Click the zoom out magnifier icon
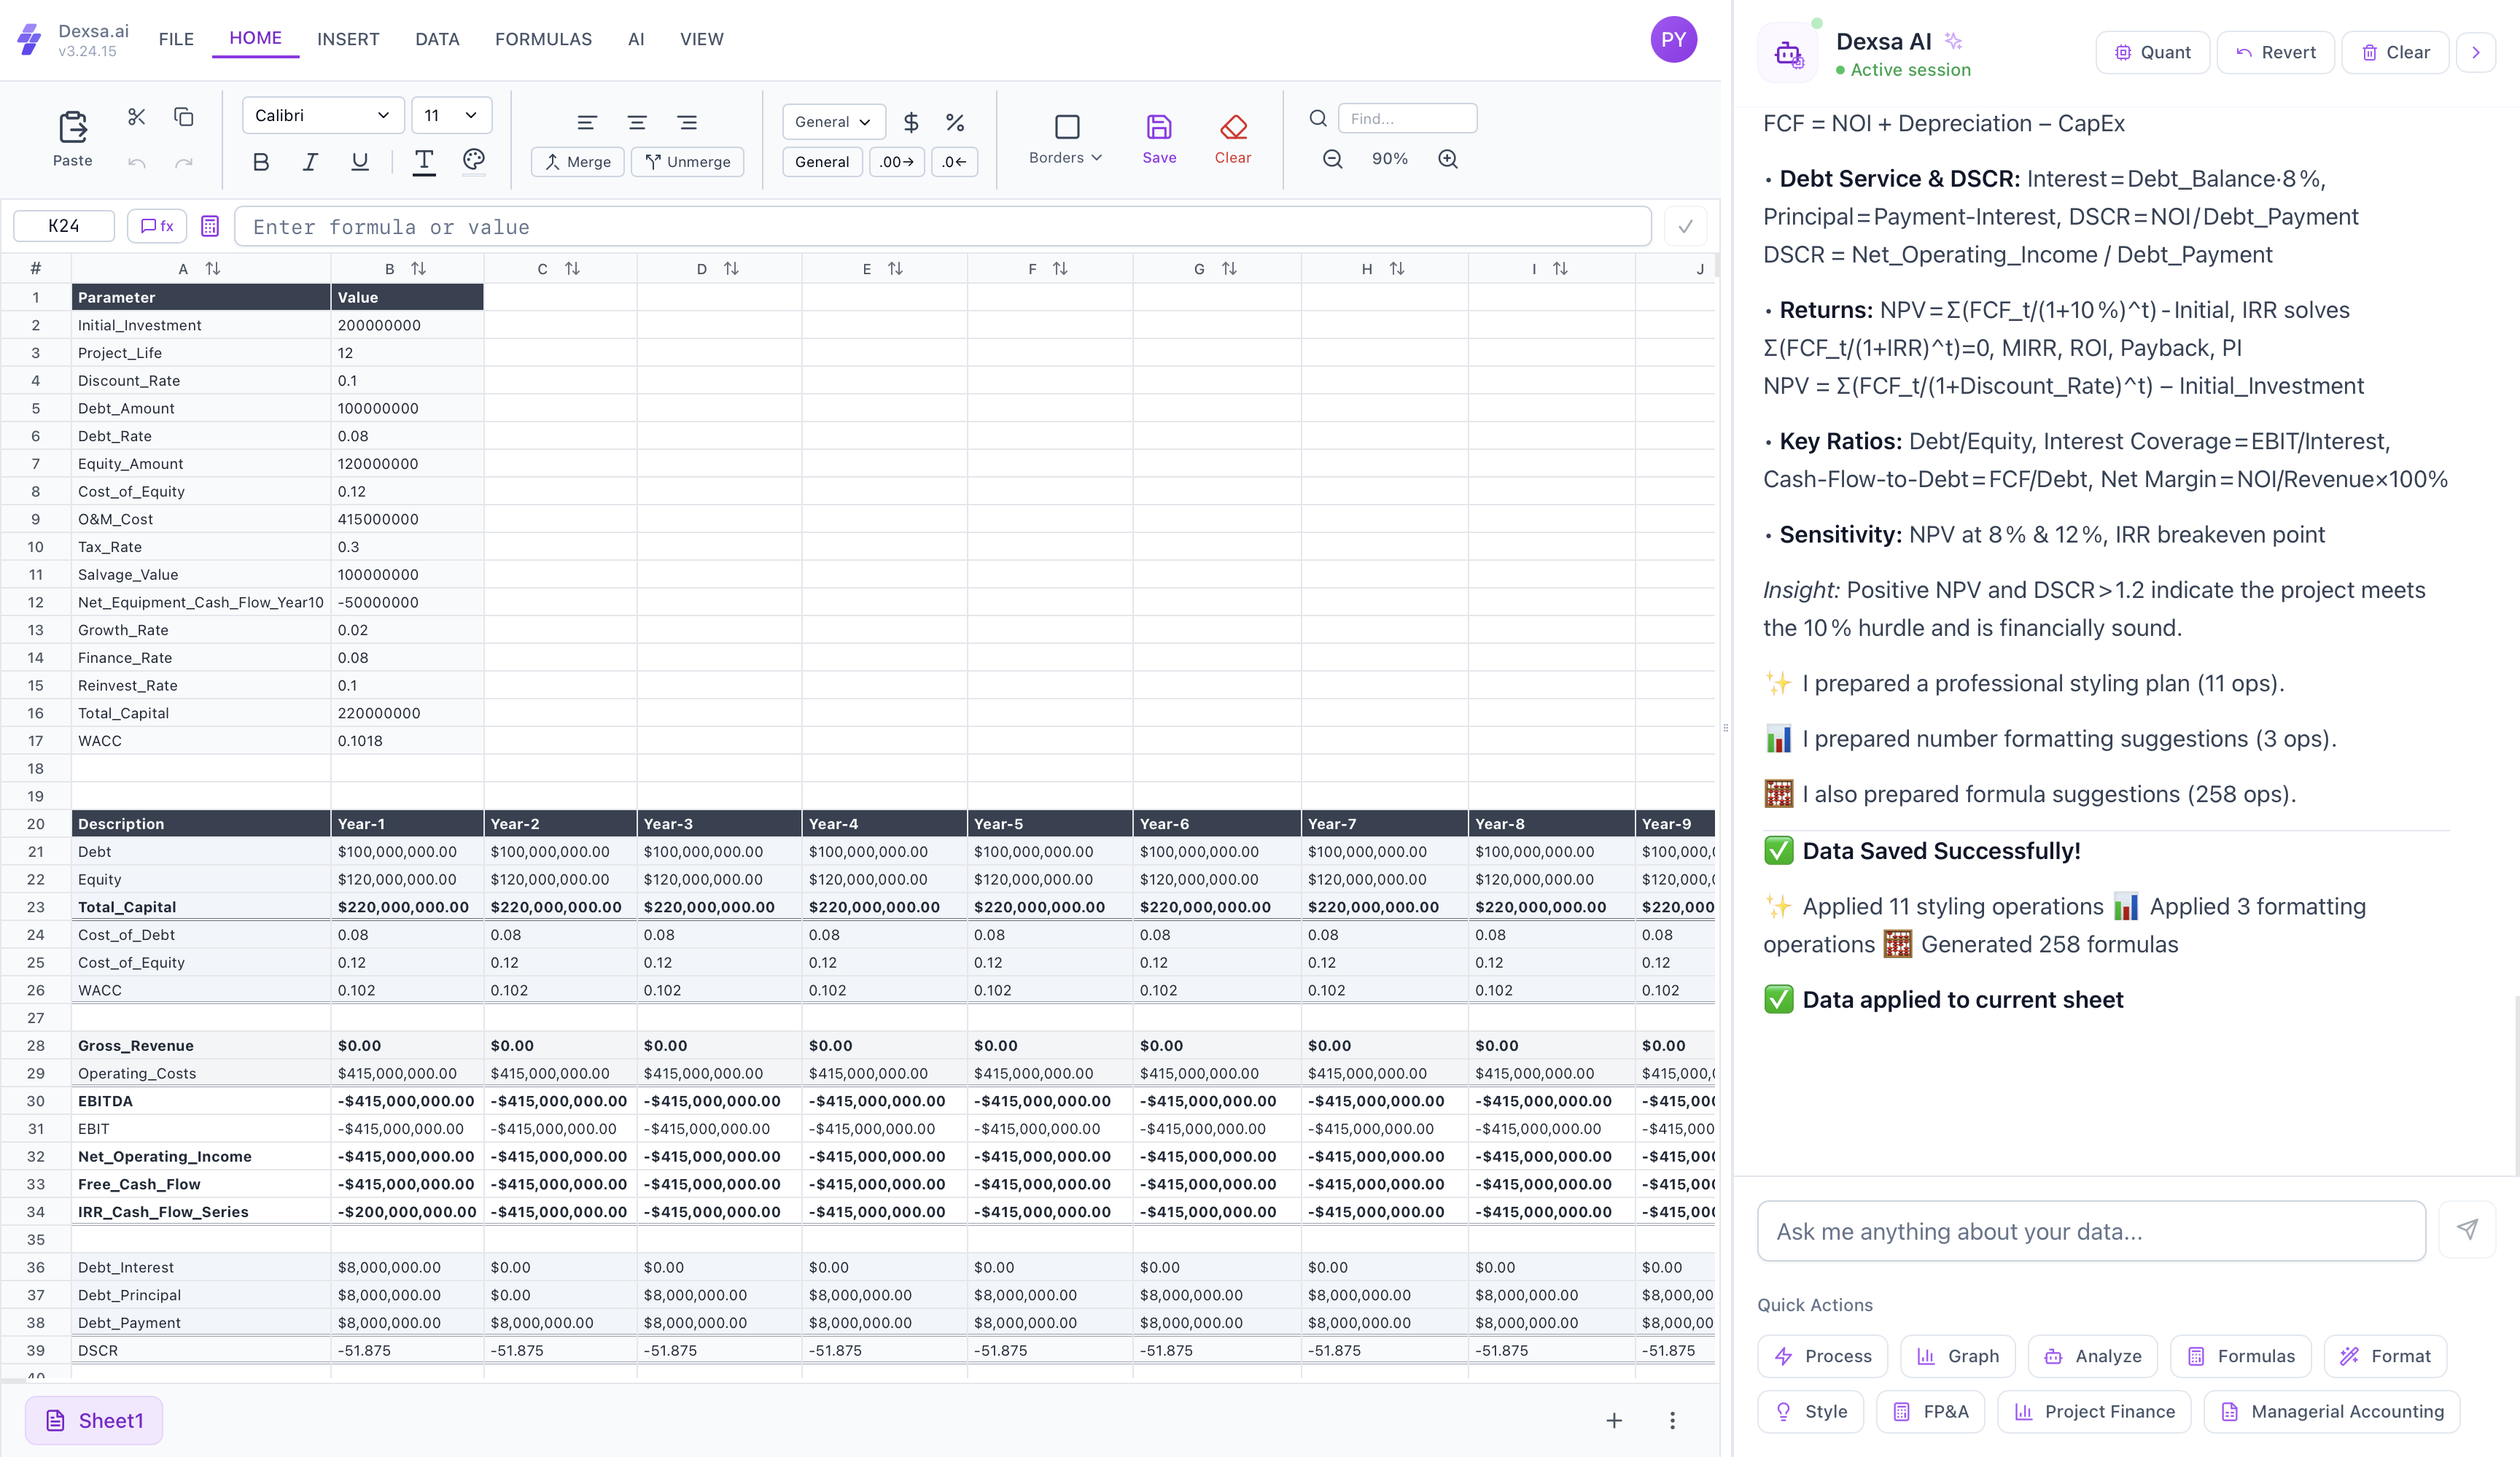Viewport: 2520px width, 1457px height. 1333,159
